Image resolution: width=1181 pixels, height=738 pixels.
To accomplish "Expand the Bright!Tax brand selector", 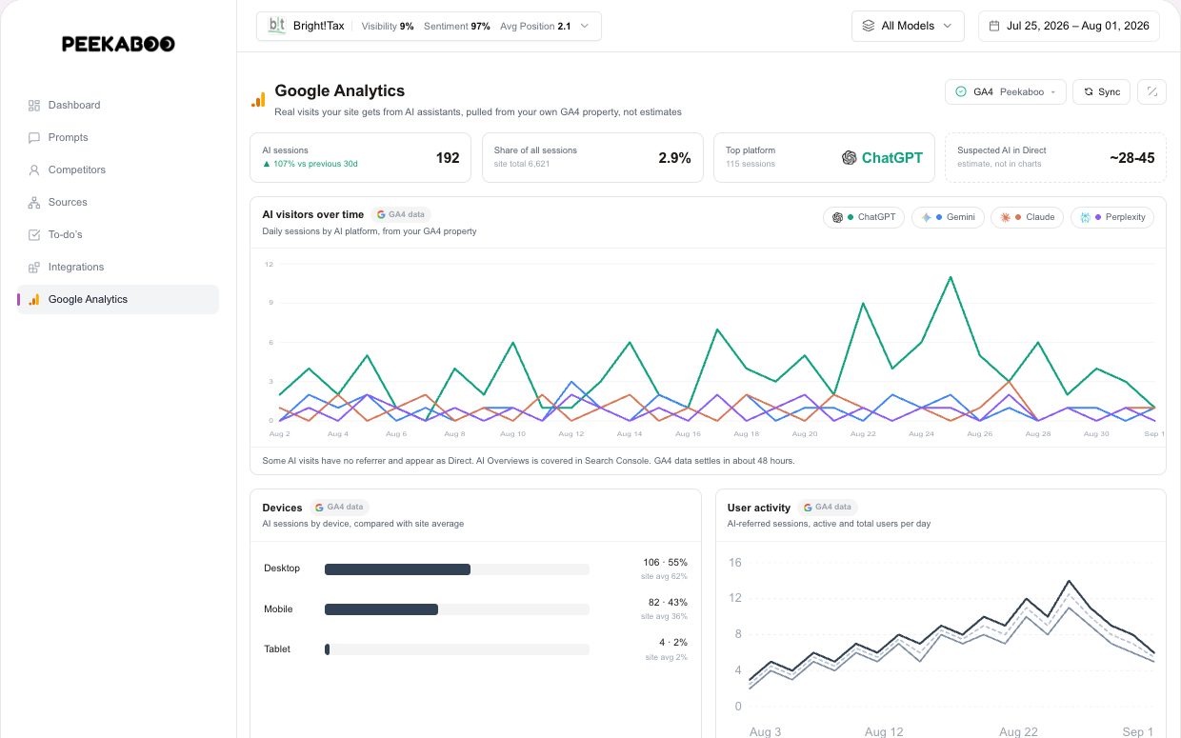I will (429, 26).
